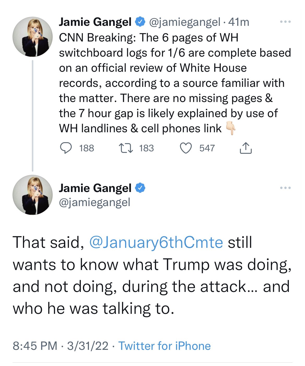This screenshot has height=366, width=305.
Task: Click the Twitter for iPhone link
Action: [x=164, y=346]
